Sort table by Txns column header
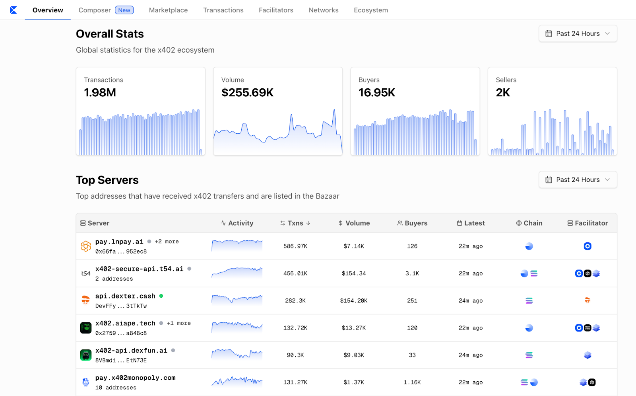The width and height of the screenshot is (636, 396). tap(295, 223)
